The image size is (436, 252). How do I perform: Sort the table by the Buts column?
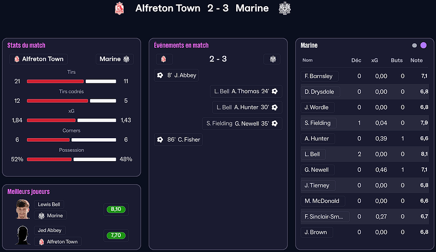(397, 60)
